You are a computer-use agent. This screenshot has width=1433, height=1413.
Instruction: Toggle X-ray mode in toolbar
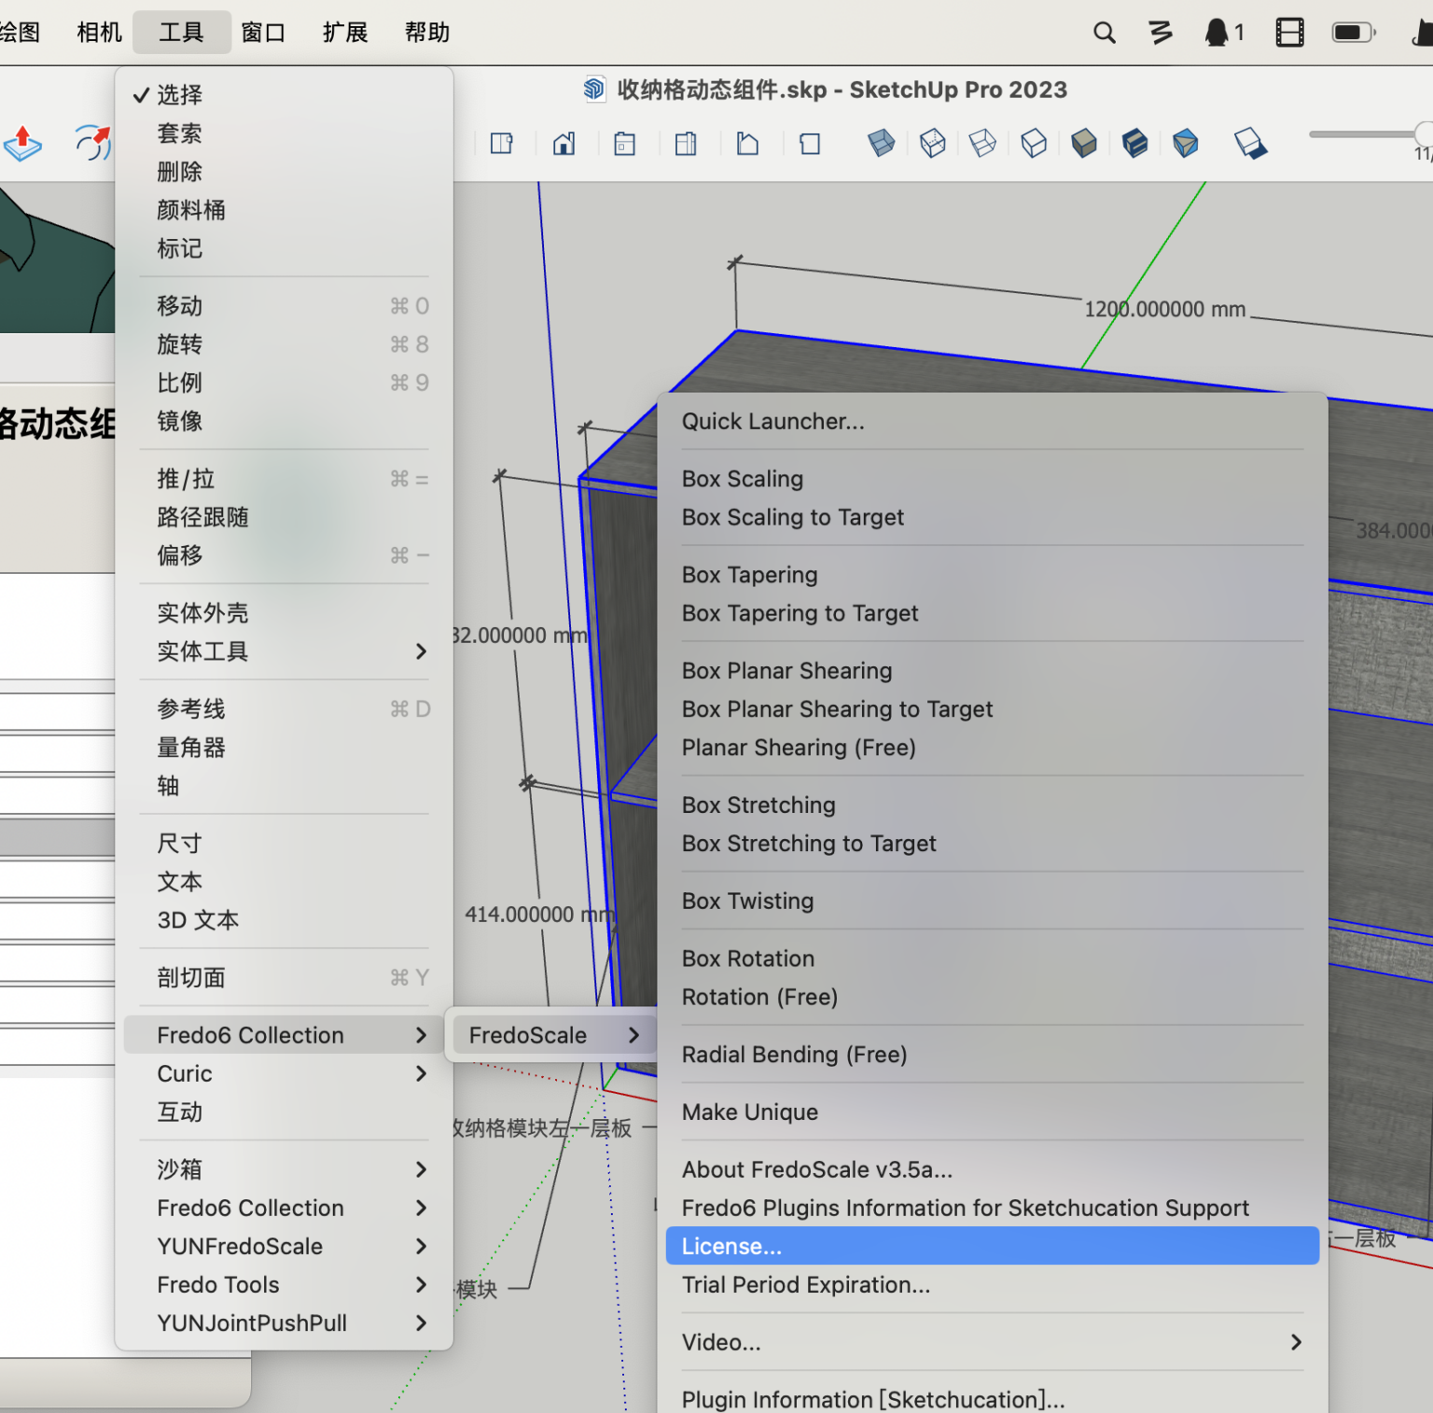pyautogui.click(x=881, y=144)
